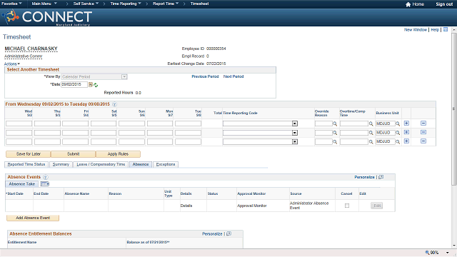The height and width of the screenshot is (257, 457).
Task: Click the Apply Rules button
Action: (118, 154)
